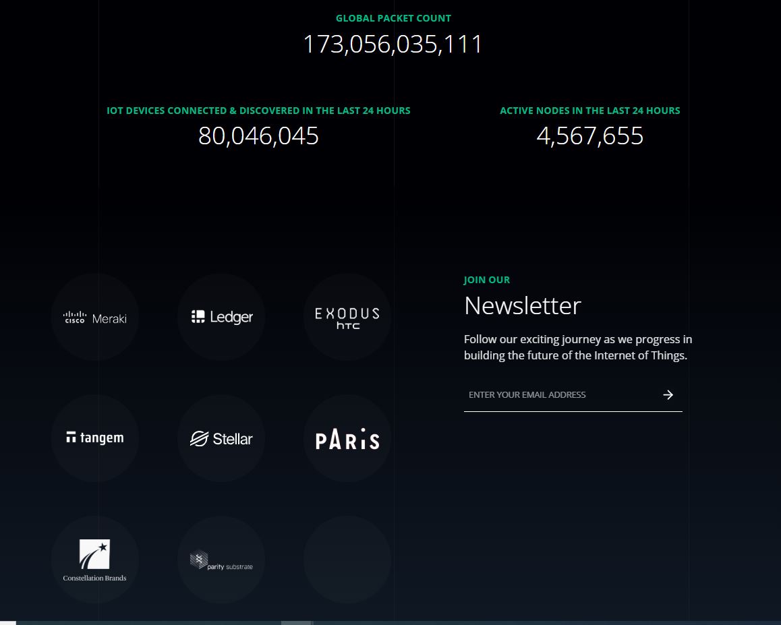This screenshot has width=781, height=625.
Task: Open the Parity Substrate logo
Action: tap(222, 560)
